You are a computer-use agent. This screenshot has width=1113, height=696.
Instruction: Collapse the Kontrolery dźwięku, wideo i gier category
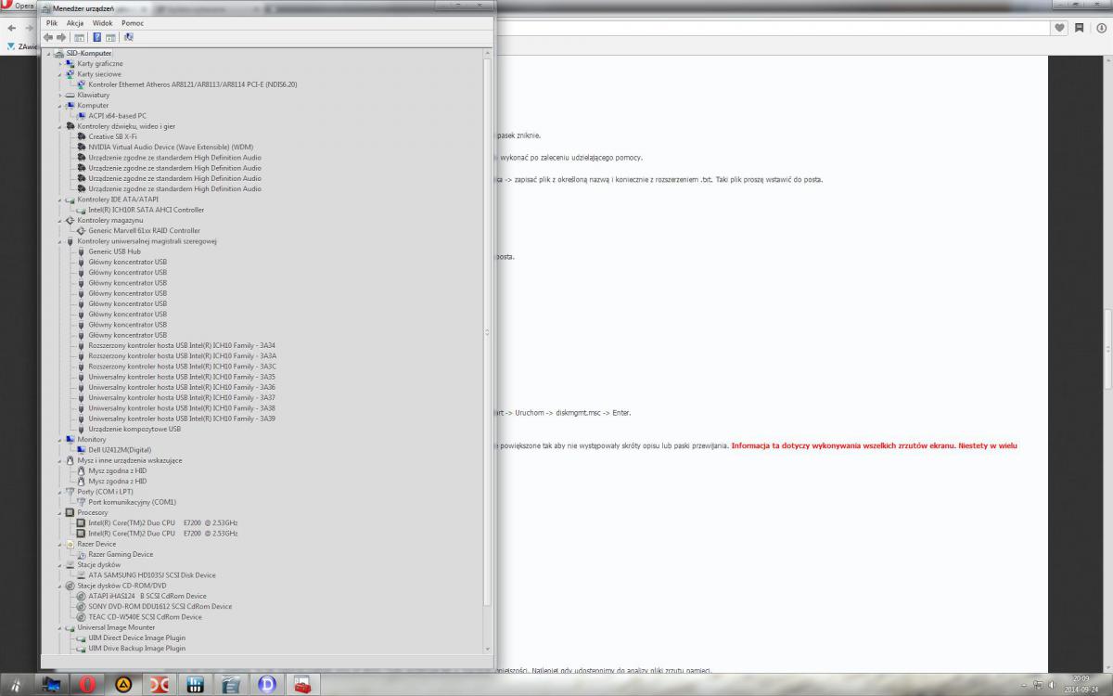60,126
